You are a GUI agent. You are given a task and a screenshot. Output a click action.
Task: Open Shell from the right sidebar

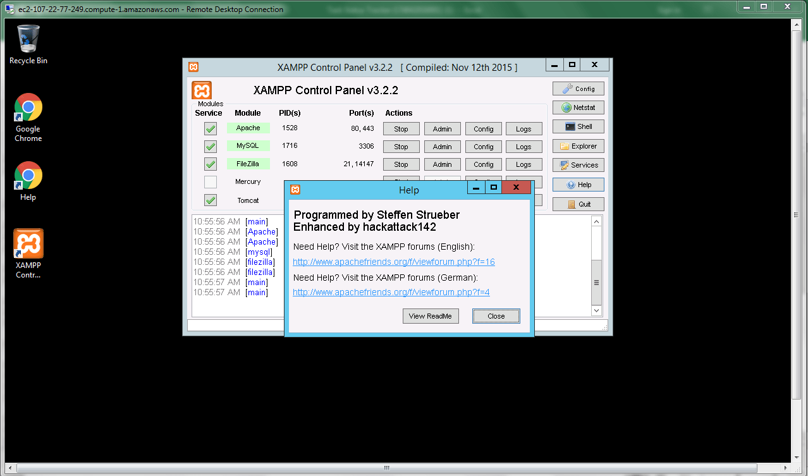pos(578,126)
